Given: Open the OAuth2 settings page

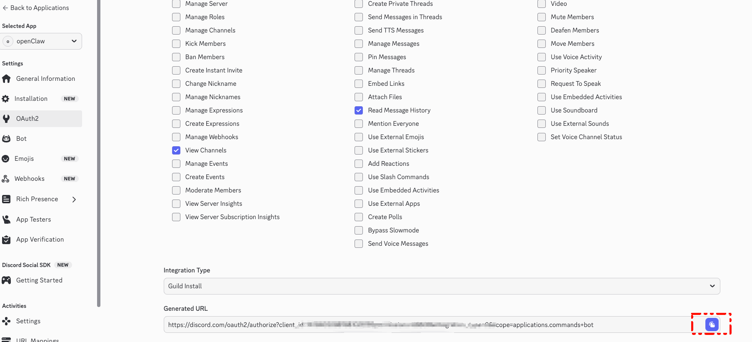Looking at the screenshot, I should point(27,119).
